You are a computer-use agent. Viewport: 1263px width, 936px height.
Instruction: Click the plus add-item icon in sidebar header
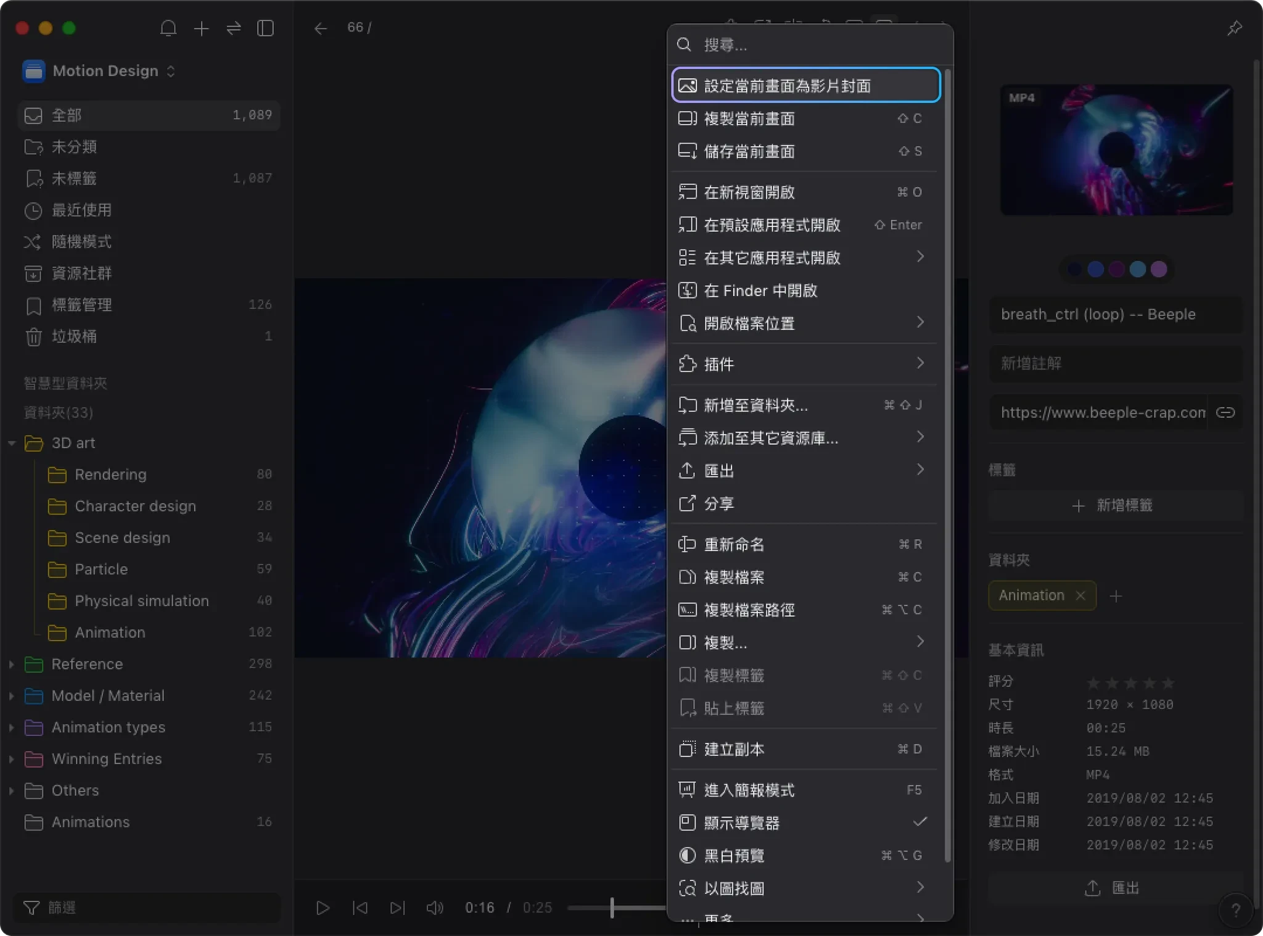point(201,28)
